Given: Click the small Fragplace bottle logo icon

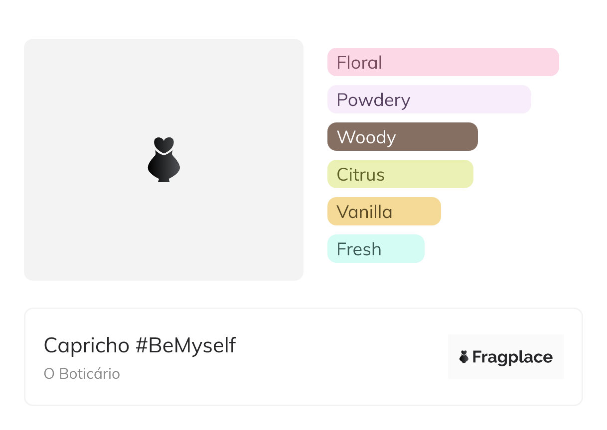Looking at the screenshot, I should click(x=464, y=357).
